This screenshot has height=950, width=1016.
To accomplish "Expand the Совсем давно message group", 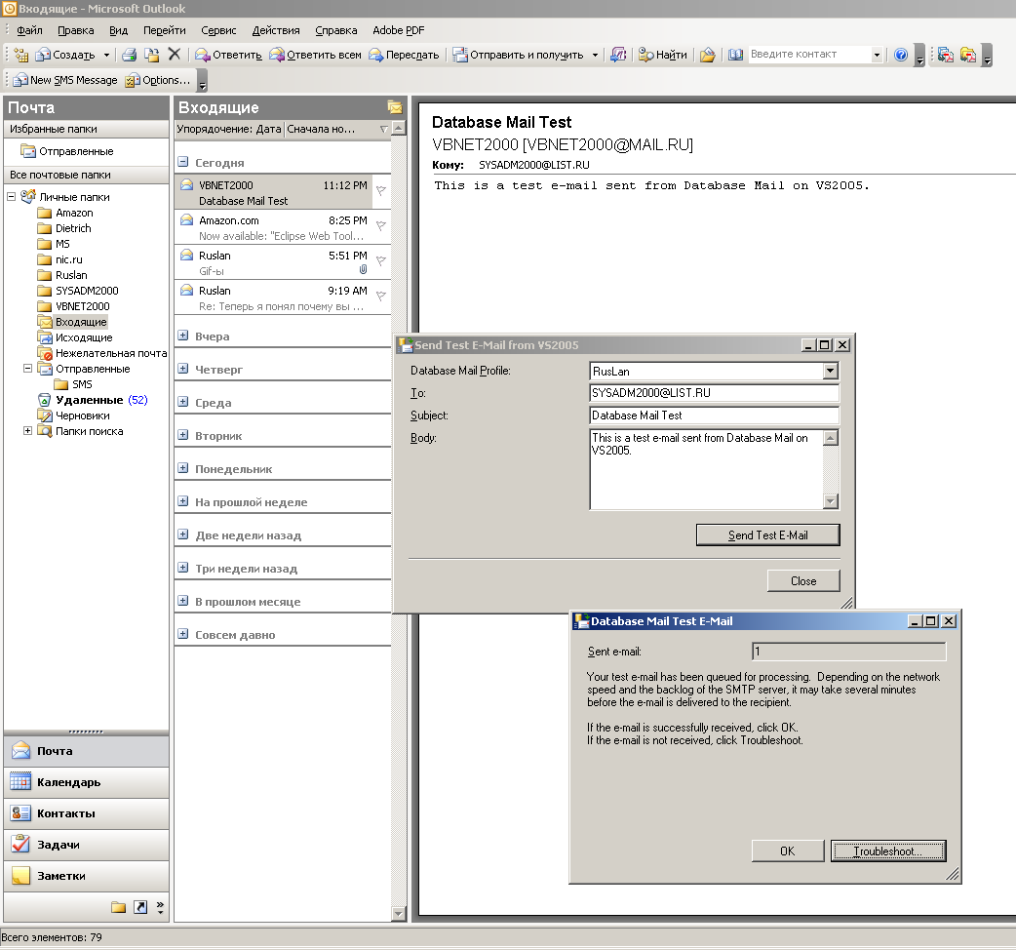I will tap(183, 634).
